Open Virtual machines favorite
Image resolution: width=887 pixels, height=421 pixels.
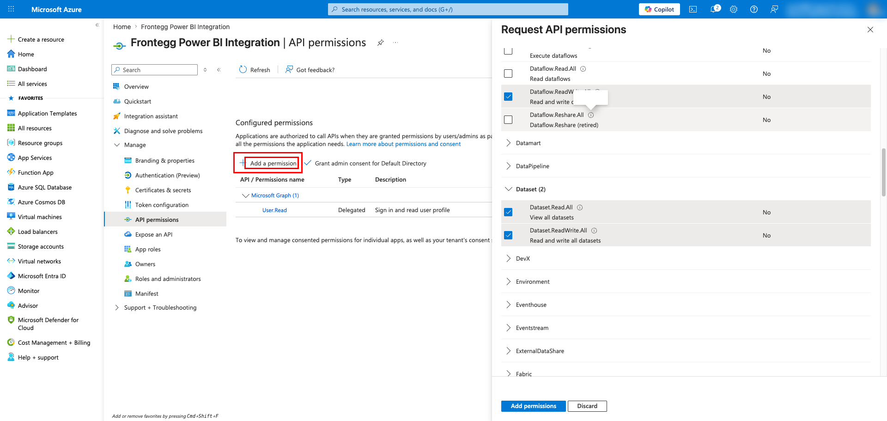coord(40,217)
